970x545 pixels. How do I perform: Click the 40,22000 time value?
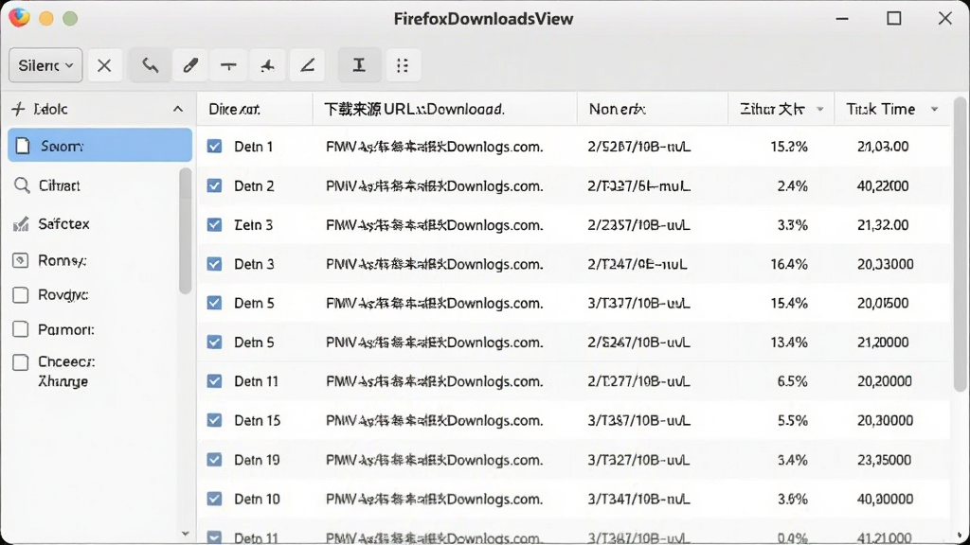click(883, 185)
